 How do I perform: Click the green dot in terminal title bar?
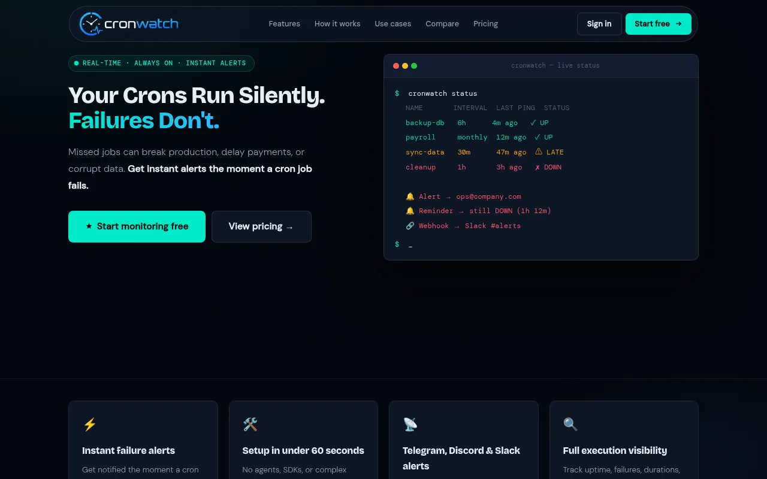coord(414,66)
